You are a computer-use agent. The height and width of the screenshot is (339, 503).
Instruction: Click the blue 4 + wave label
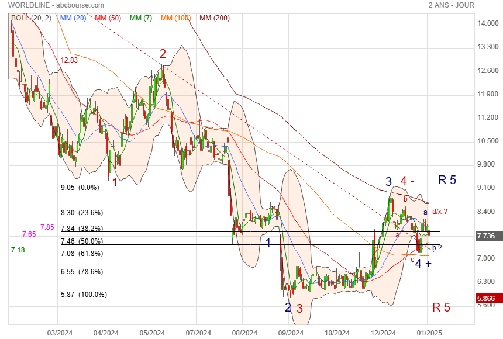pos(423,264)
